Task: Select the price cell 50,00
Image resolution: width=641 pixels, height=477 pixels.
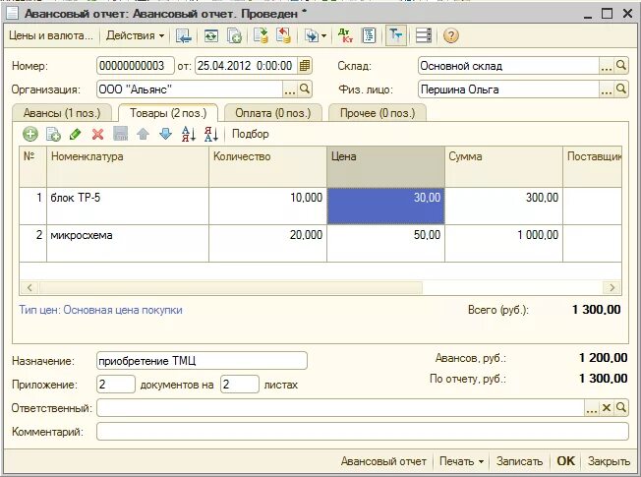Action: click(385, 243)
